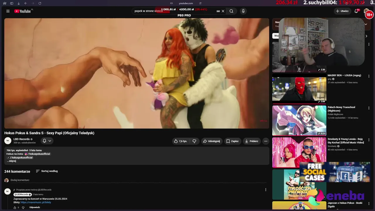The image size is (375, 211).
Task: Save the video with Zapisz
Action: click(x=233, y=141)
